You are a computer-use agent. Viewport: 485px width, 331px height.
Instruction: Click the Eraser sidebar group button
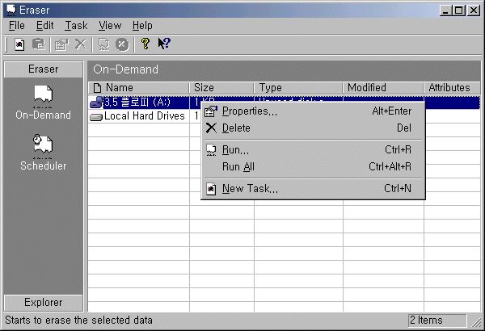(x=44, y=69)
